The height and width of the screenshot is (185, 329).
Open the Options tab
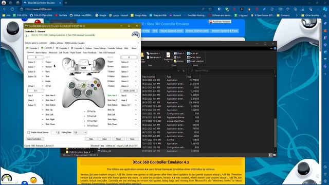[88, 48]
